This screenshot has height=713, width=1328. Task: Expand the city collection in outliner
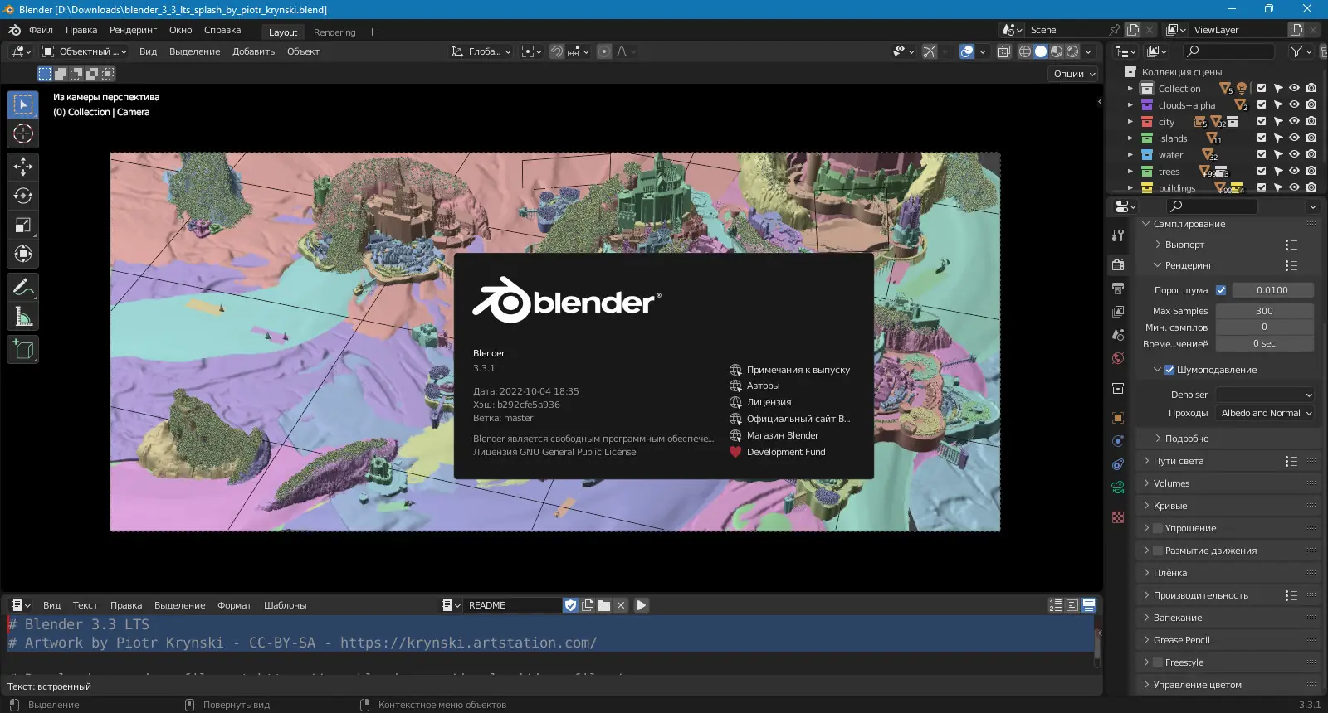1130,122
